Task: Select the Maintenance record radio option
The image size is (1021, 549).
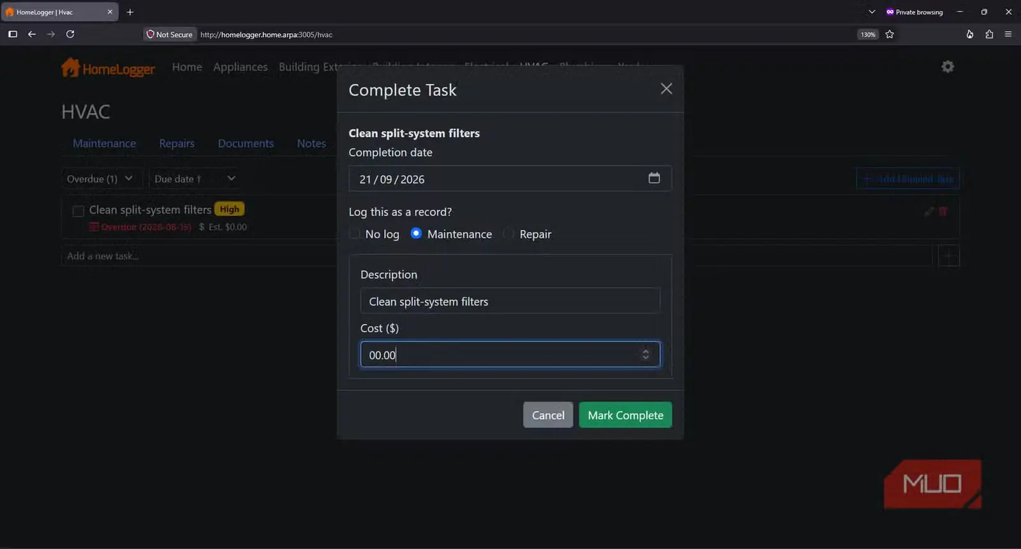Action: coord(416,233)
